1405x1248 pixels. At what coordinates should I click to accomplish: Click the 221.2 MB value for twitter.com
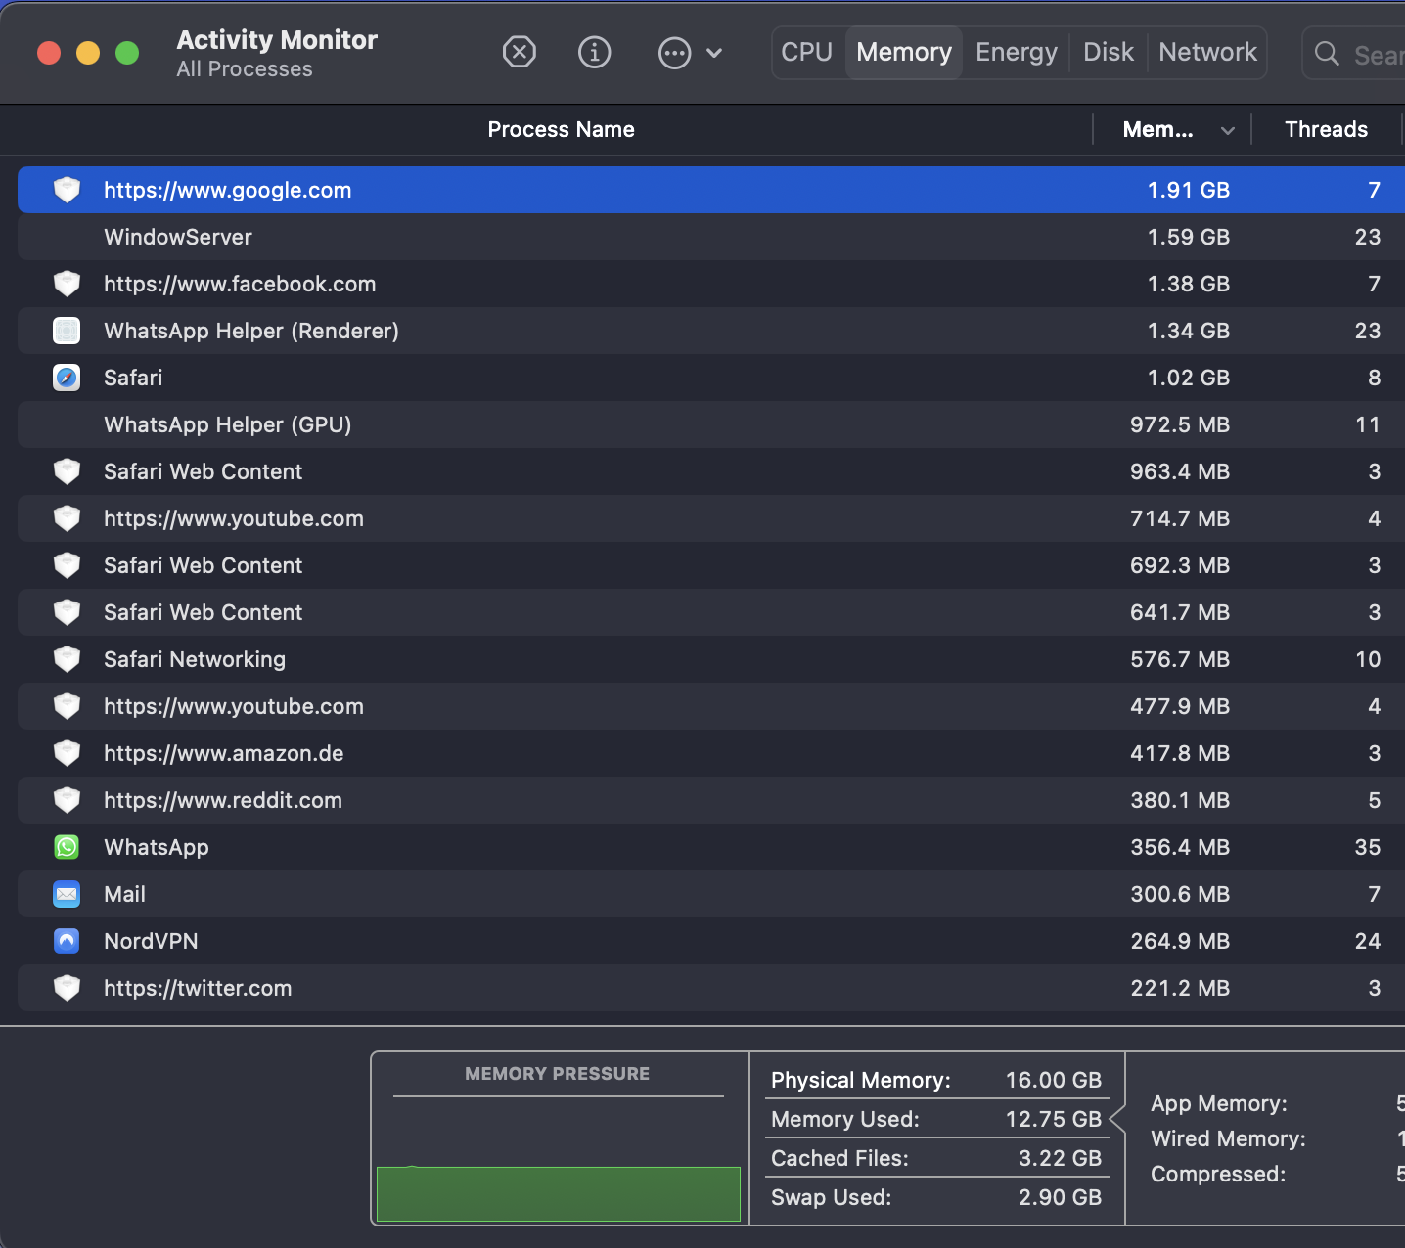click(x=1180, y=988)
